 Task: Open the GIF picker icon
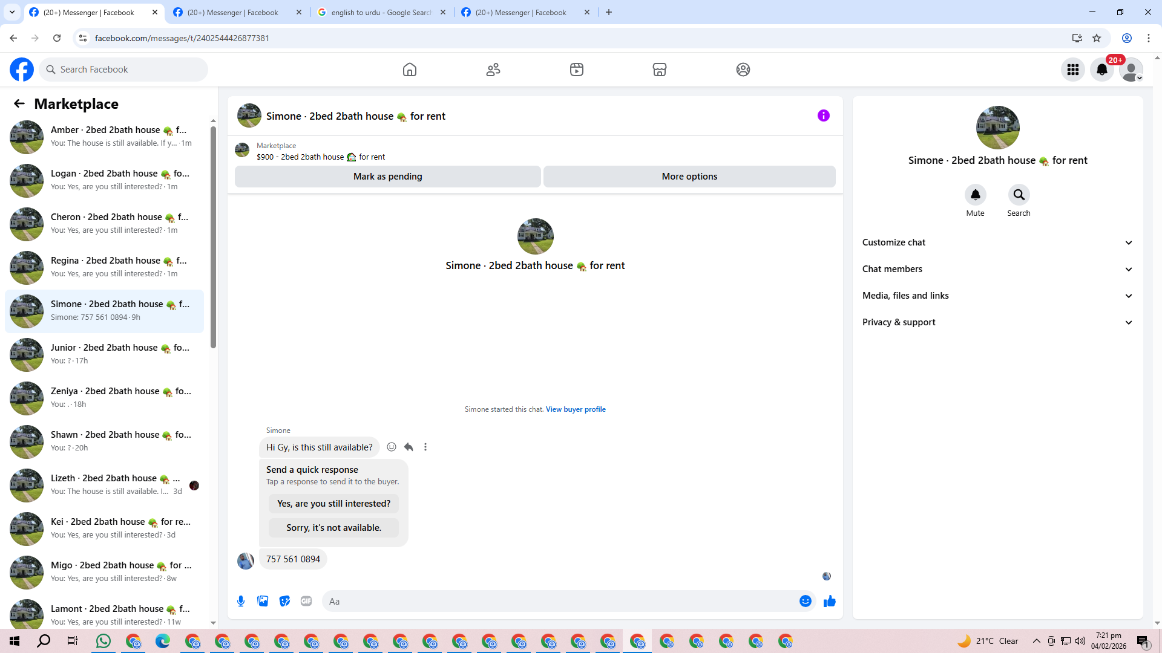point(306,601)
